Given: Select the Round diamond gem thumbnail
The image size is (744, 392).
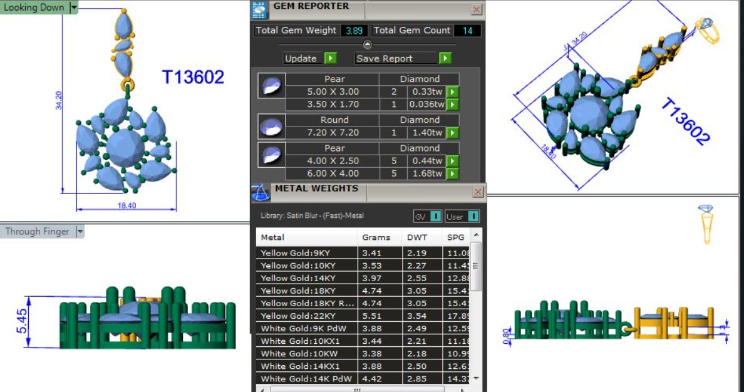Looking at the screenshot, I should [x=271, y=126].
